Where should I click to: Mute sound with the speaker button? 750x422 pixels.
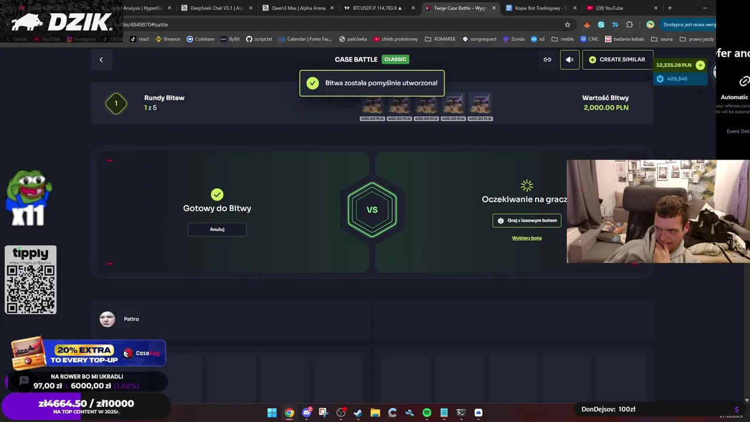[x=570, y=60]
